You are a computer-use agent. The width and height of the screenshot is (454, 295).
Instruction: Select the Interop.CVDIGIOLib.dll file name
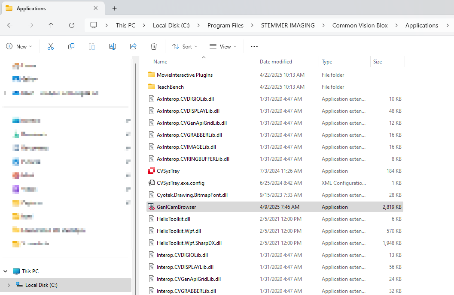(x=182, y=255)
